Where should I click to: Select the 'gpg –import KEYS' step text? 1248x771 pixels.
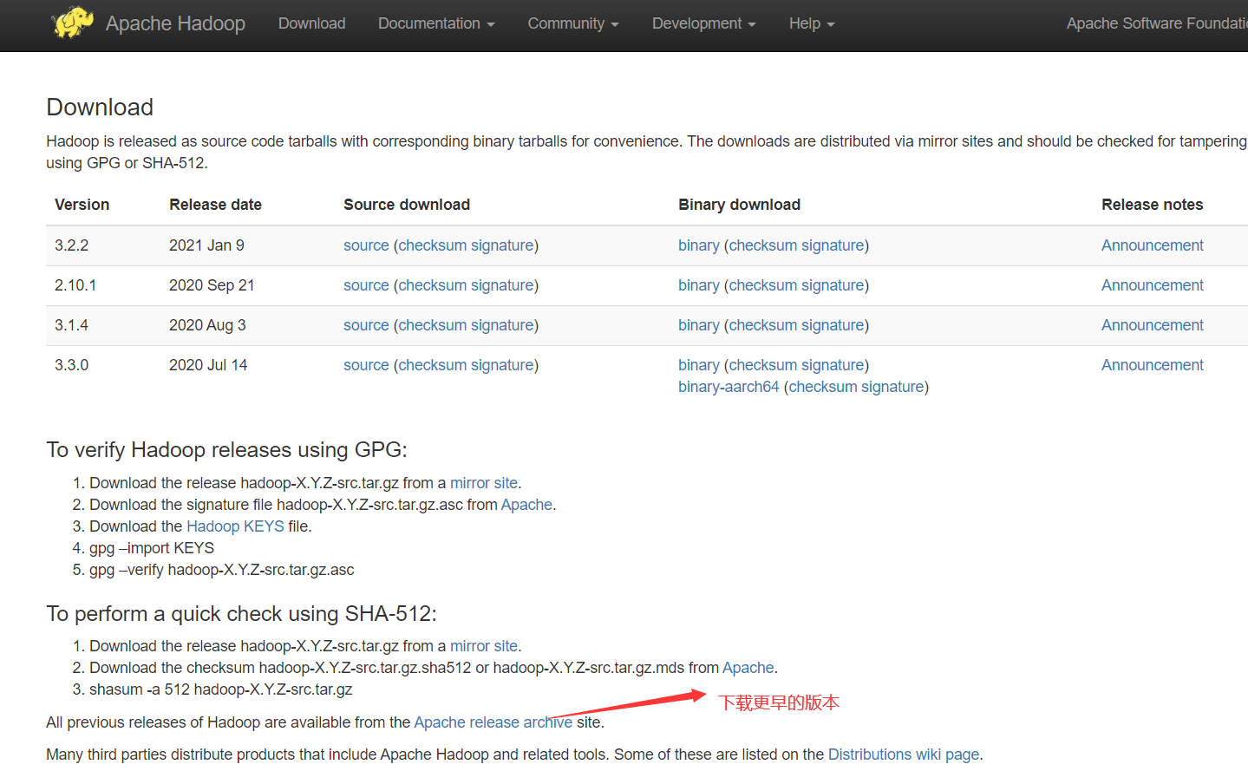tap(152, 548)
